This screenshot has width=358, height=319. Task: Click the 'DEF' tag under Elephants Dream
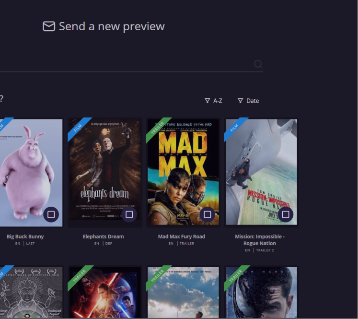(109, 244)
